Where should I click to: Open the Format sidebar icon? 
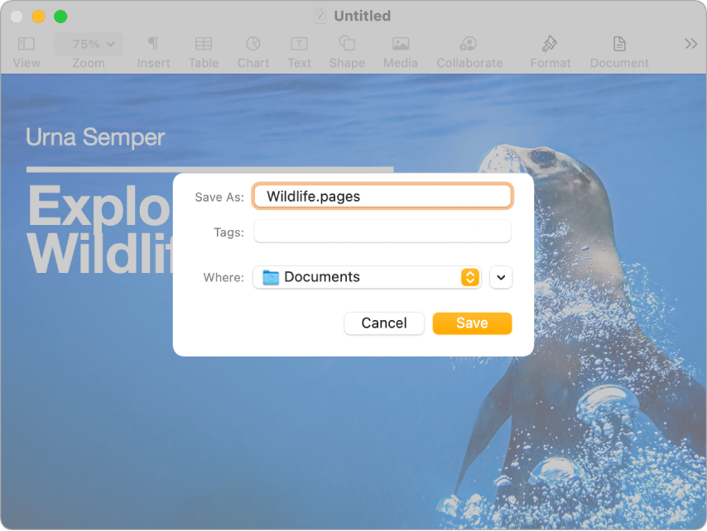click(549, 44)
